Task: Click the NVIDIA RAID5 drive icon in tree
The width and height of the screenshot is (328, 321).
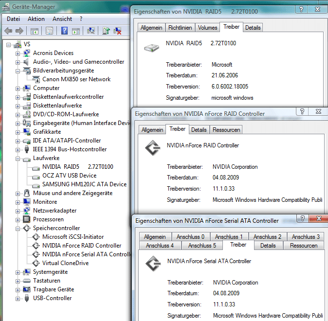Action: [x=36, y=168]
